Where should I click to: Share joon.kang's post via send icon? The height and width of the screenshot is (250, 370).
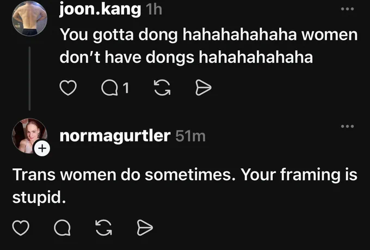202,88
